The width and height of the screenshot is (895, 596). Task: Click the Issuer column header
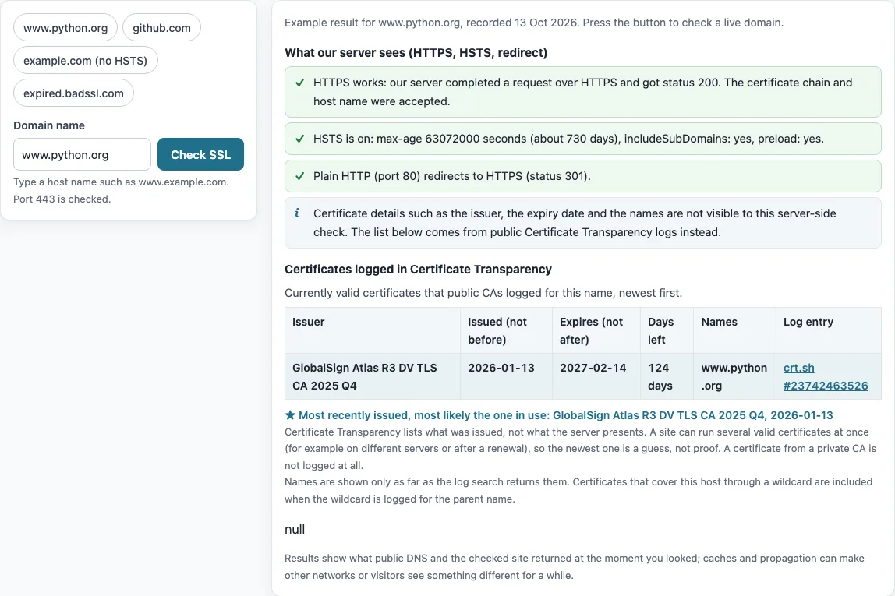coord(373,330)
